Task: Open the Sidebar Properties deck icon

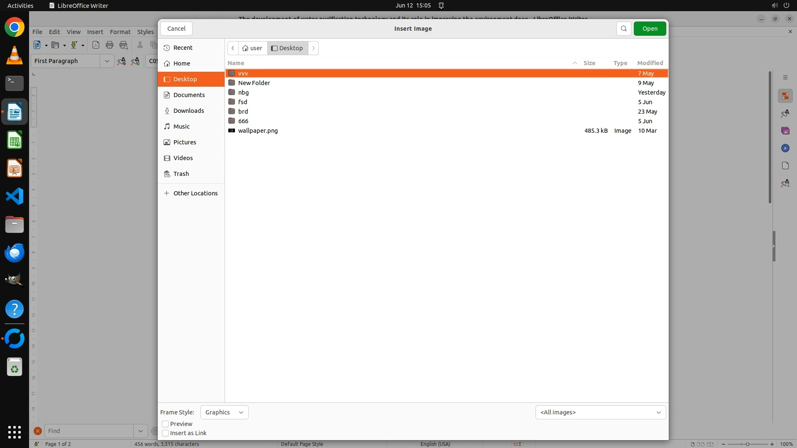Action: tap(785, 96)
